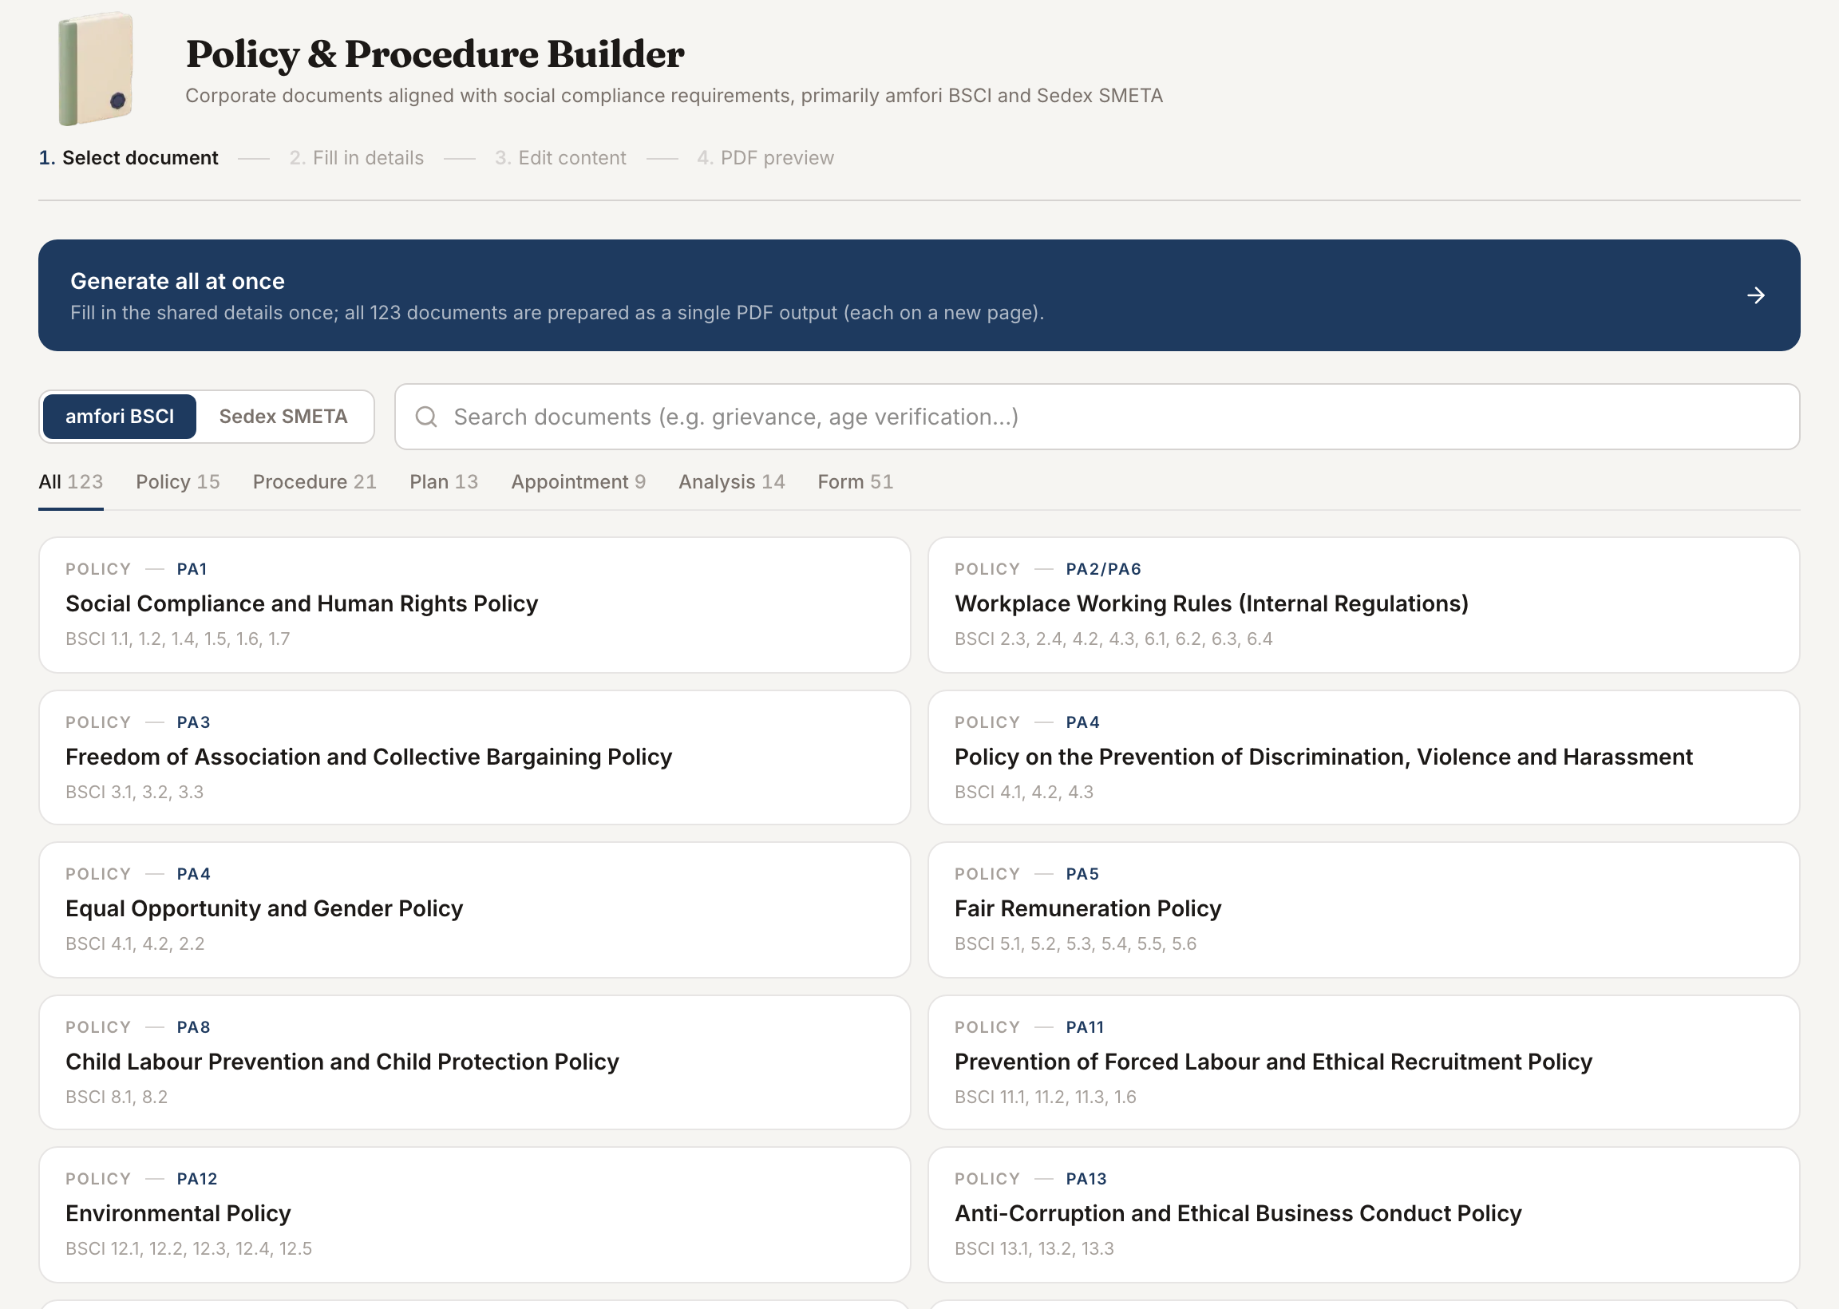Open Workplace Working Rules card

[x=1363, y=604]
